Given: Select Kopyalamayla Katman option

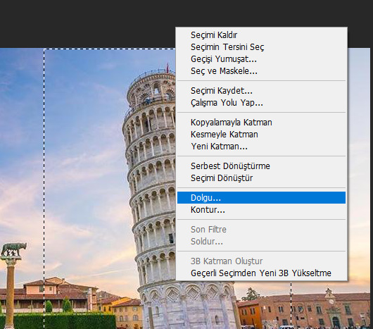Looking at the screenshot, I should pos(261,123).
